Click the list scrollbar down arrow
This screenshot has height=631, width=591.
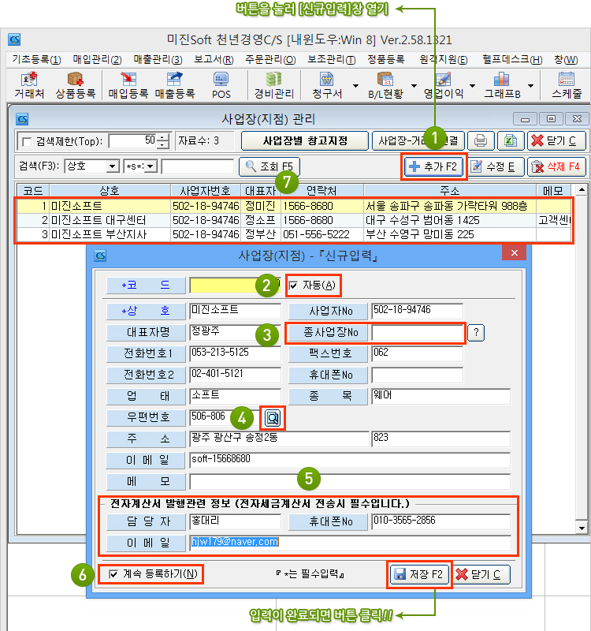point(582,528)
